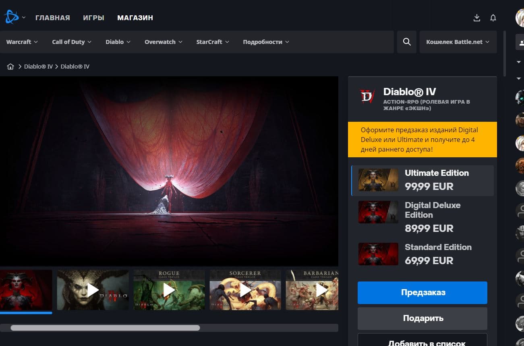Click the Добавить в список button
The height and width of the screenshot is (346, 524).
point(423,340)
